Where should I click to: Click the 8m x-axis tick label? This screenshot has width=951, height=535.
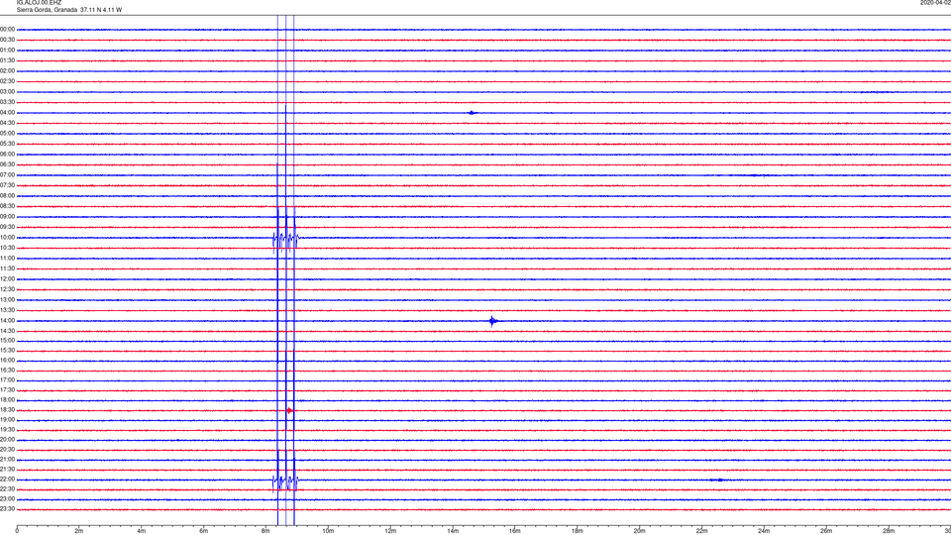click(x=265, y=531)
